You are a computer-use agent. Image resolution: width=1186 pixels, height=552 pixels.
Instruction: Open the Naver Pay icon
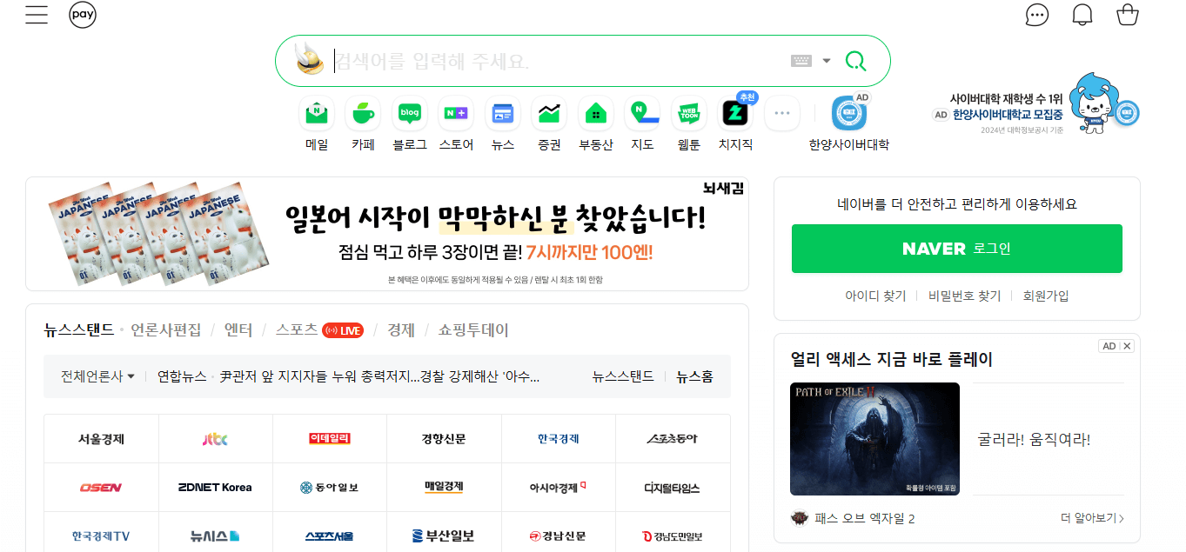83,15
